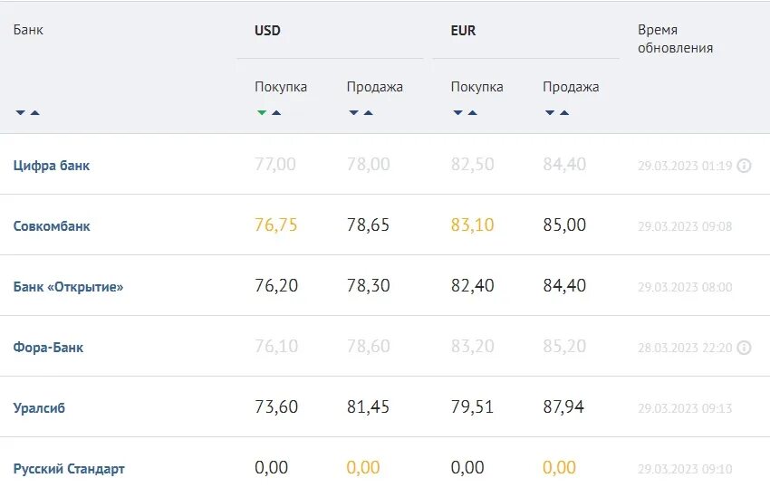Screen dimensions: 770x497
Task: Open the Банк «Открытие» link
Action: click(68, 287)
